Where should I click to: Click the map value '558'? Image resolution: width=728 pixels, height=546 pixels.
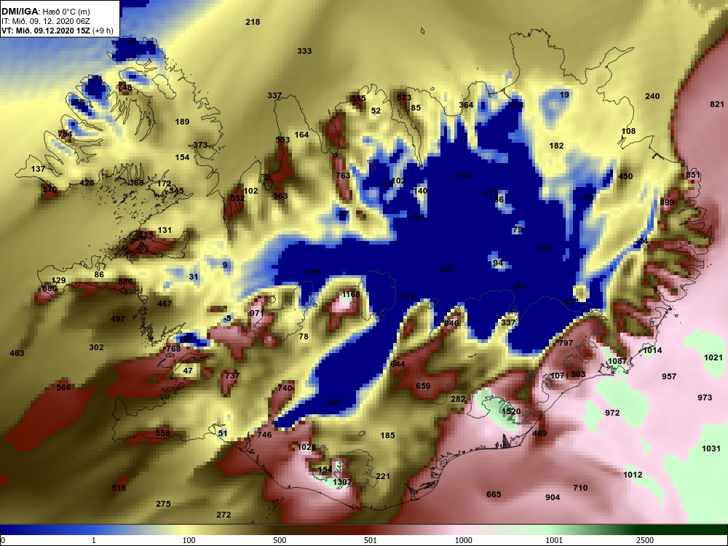(162, 433)
